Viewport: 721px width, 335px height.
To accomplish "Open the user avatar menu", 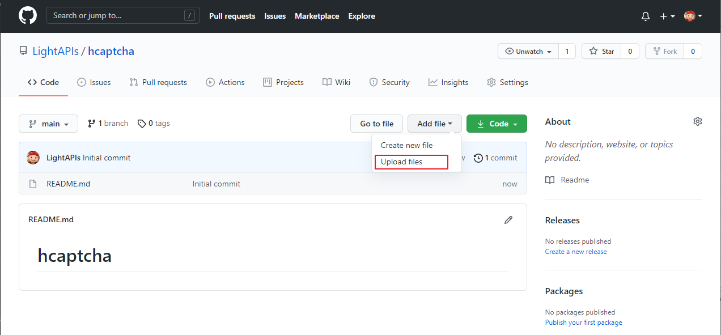I will coord(693,16).
